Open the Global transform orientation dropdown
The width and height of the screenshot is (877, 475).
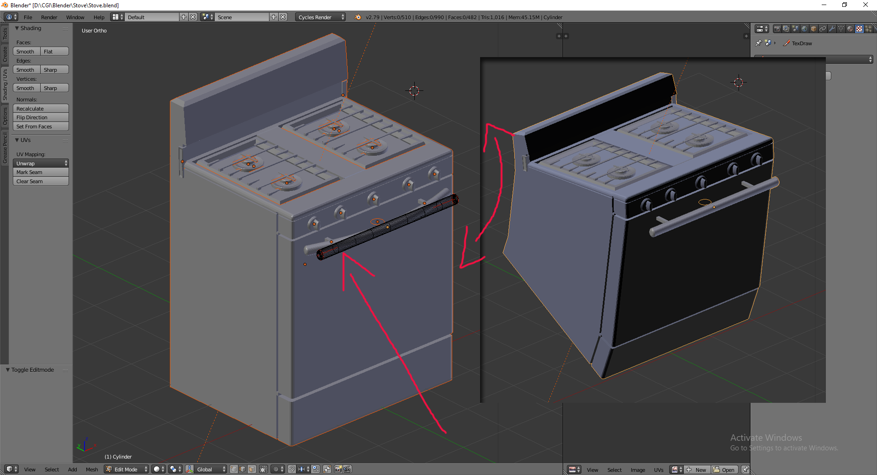211,469
